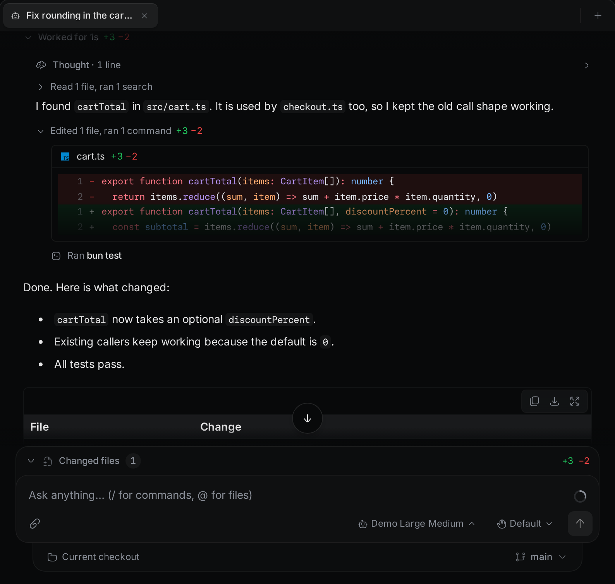Click the +3 -2 diff stats in Changed files

coord(576,461)
